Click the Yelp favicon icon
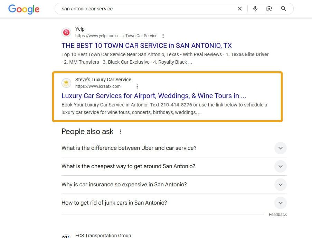 coord(66,32)
